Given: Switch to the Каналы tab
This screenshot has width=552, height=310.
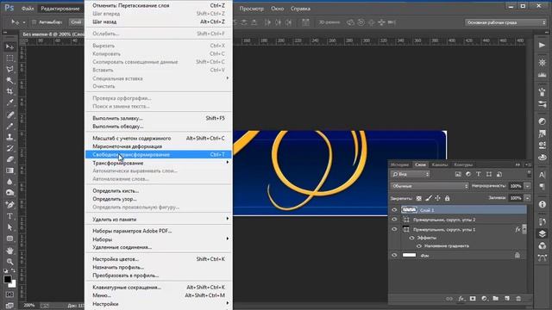Looking at the screenshot, I should [440, 164].
